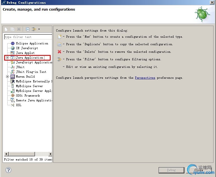
Task: Select 'Java Applet' configuration type
Action: 25,53
